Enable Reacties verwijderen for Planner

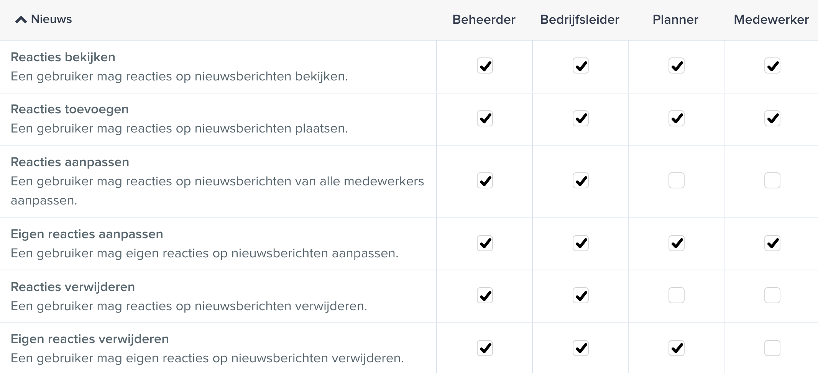676,295
